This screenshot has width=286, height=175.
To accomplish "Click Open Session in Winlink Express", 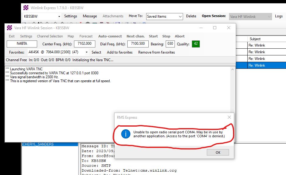I will (214, 16).
